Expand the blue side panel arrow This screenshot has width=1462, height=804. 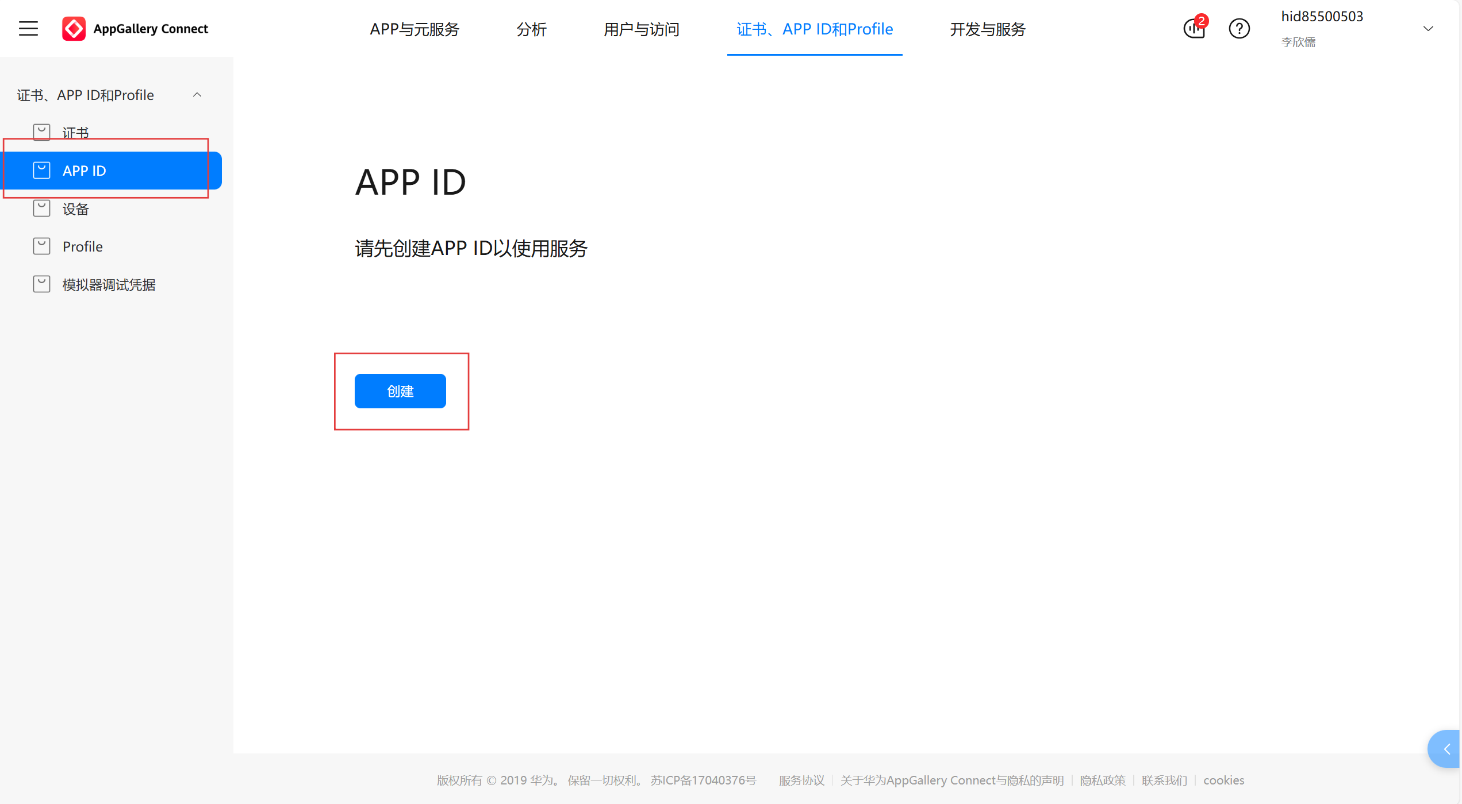pyautogui.click(x=1446, y=749)
